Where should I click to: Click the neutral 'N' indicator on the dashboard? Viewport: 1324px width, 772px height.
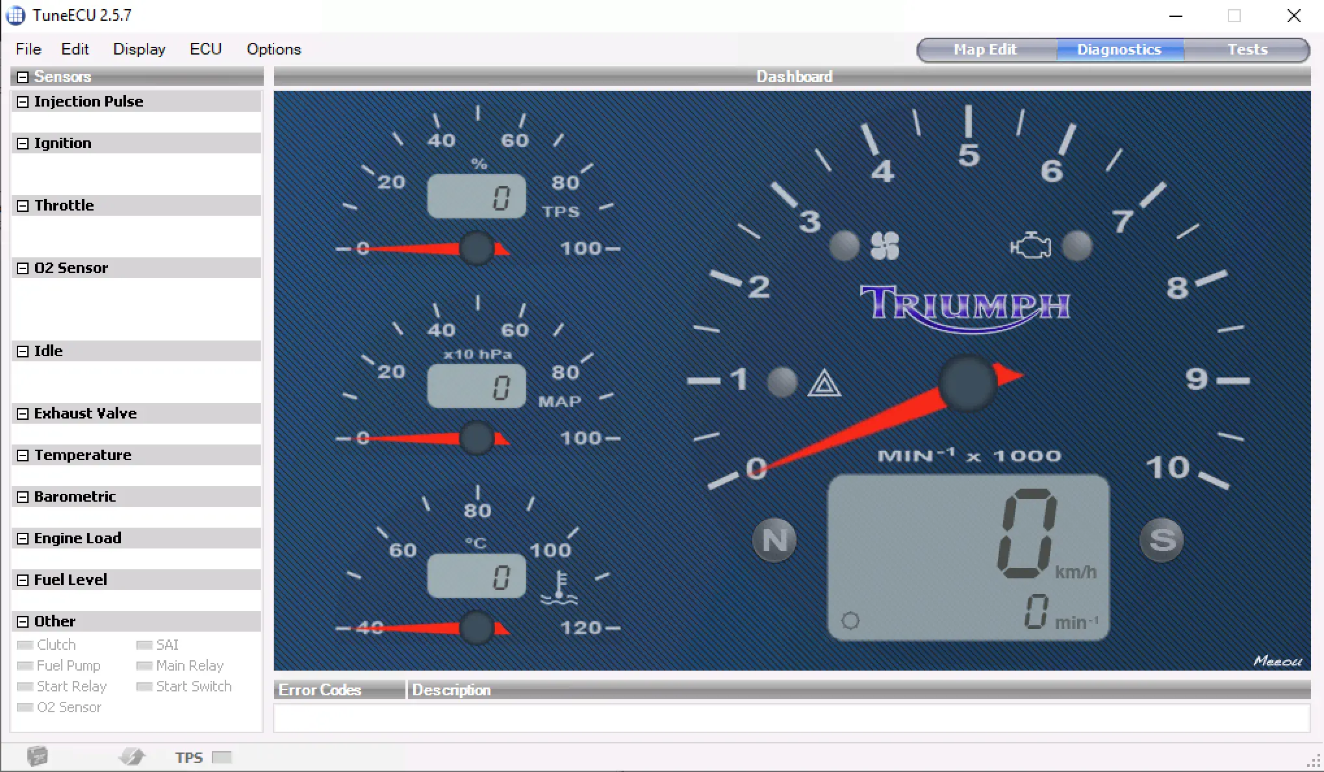(773, 539)
